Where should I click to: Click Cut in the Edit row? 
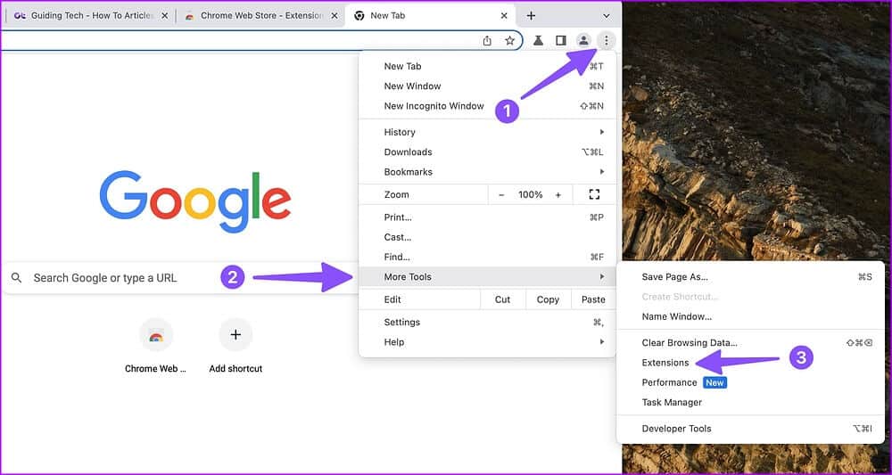click(x=503, y=299)
